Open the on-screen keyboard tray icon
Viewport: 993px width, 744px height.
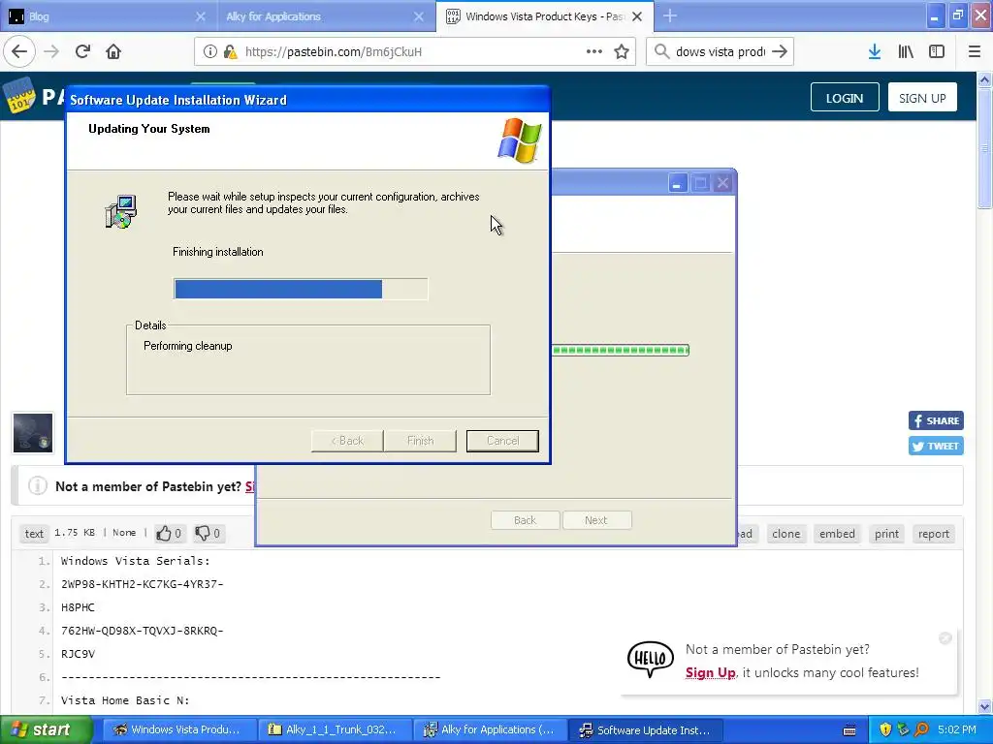[849, 730]
